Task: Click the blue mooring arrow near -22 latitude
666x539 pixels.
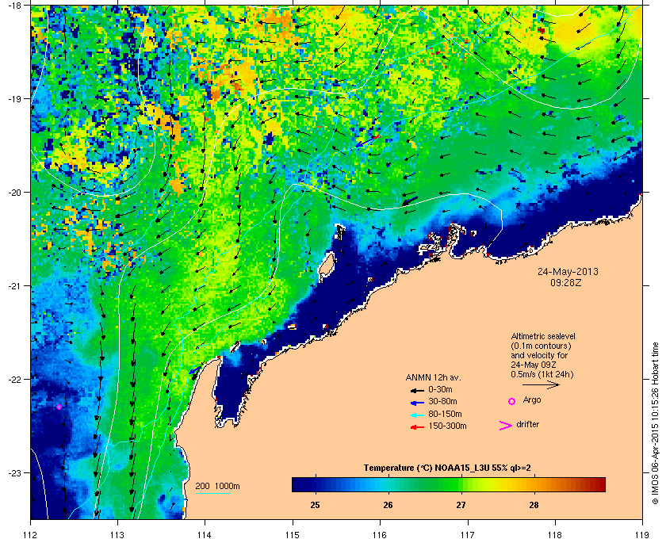Action: tap(194, 370)
